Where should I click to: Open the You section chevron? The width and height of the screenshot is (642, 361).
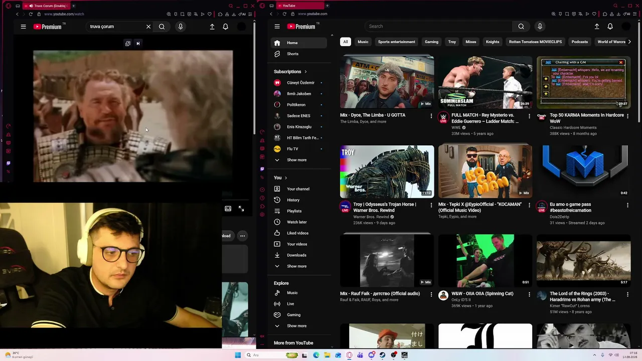pos(286,178)
